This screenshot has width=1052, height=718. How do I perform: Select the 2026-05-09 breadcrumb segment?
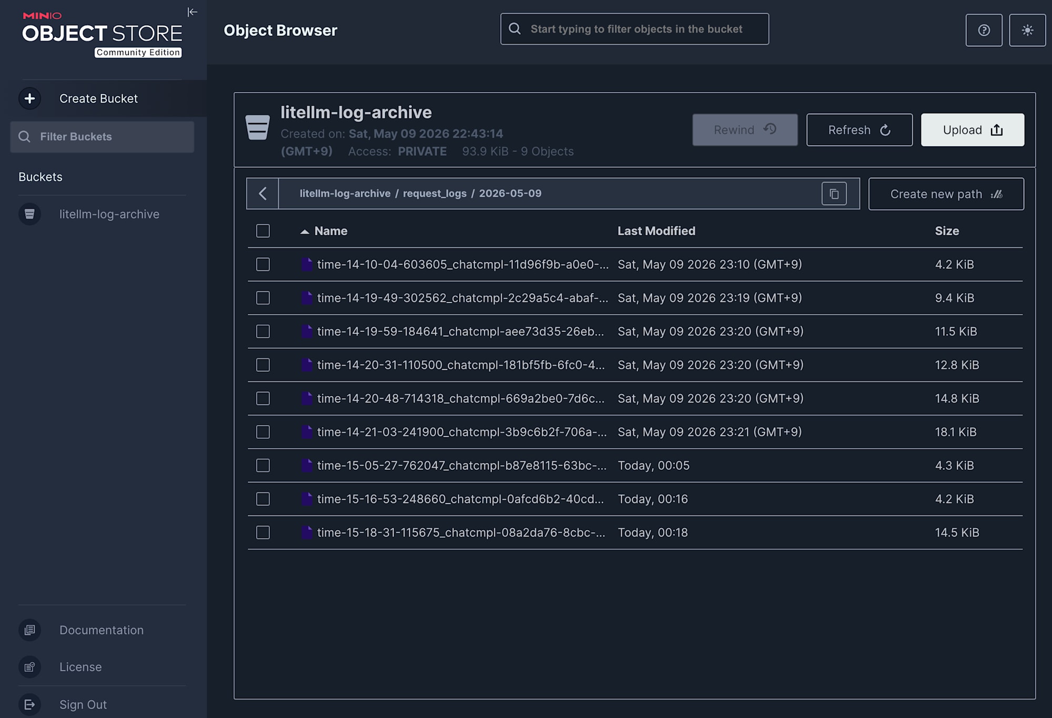pyautogui.click(x=510, y=194)
